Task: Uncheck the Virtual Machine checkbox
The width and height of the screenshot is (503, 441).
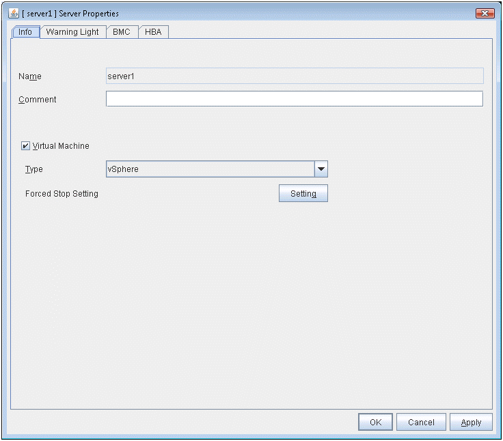Action: pyautogui.click(x=26, y=146)
